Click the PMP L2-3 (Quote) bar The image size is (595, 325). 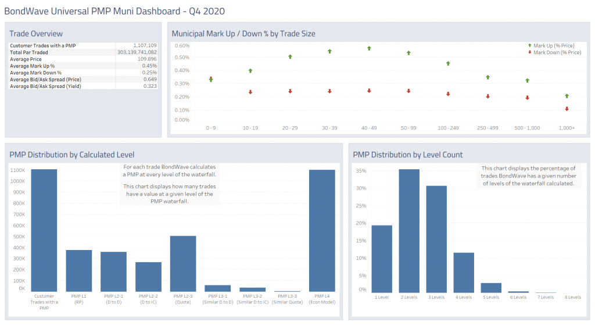point(183,264)
